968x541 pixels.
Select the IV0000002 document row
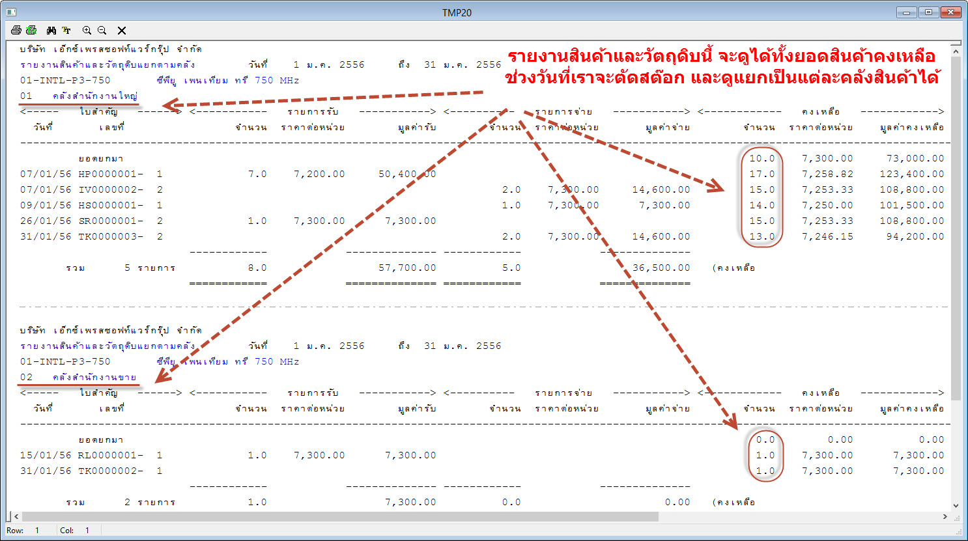111,189
